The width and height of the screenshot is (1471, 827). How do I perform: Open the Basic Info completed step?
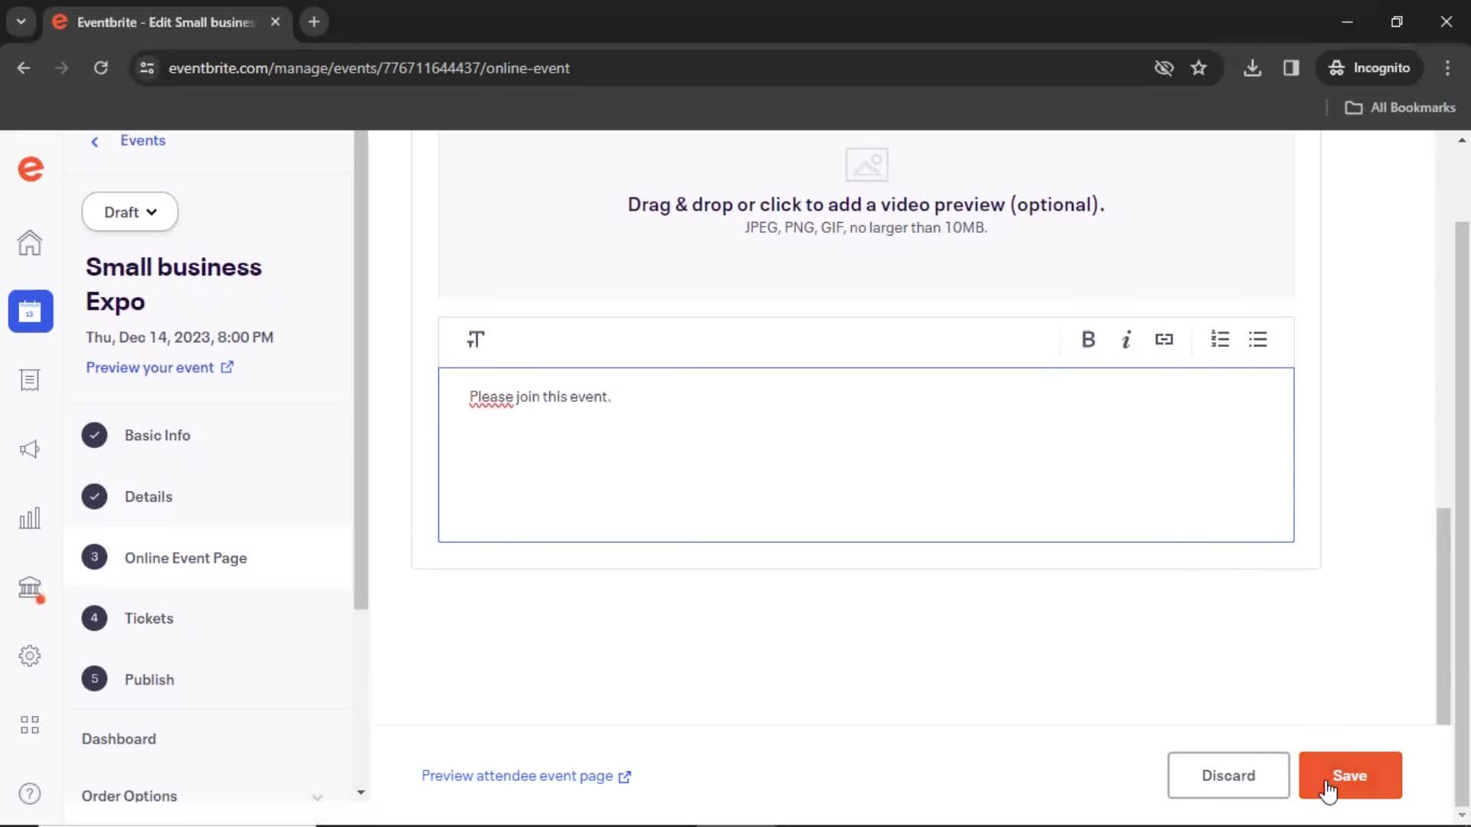click(158, 435)
